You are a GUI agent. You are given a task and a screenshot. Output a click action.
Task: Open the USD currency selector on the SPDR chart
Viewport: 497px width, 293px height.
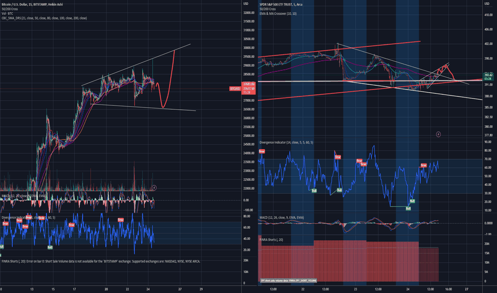point(486,4)
